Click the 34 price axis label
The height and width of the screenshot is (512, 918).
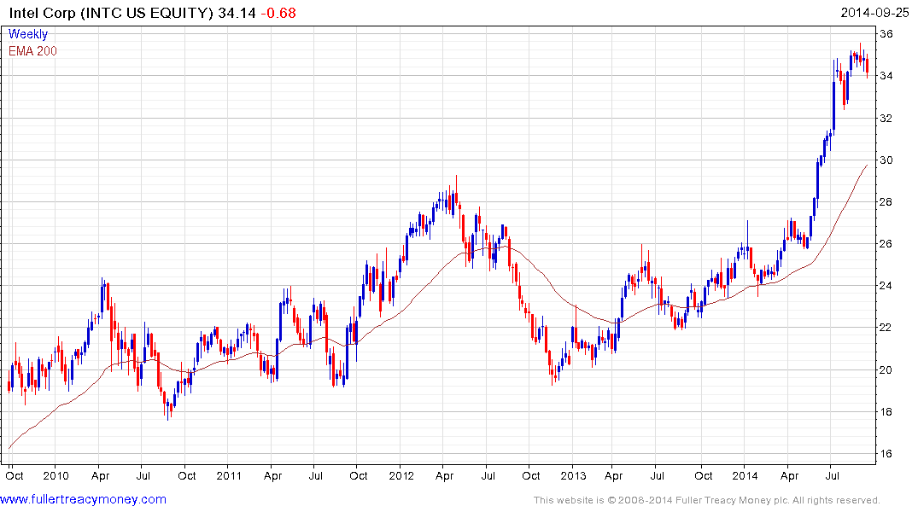click(886, 75)
